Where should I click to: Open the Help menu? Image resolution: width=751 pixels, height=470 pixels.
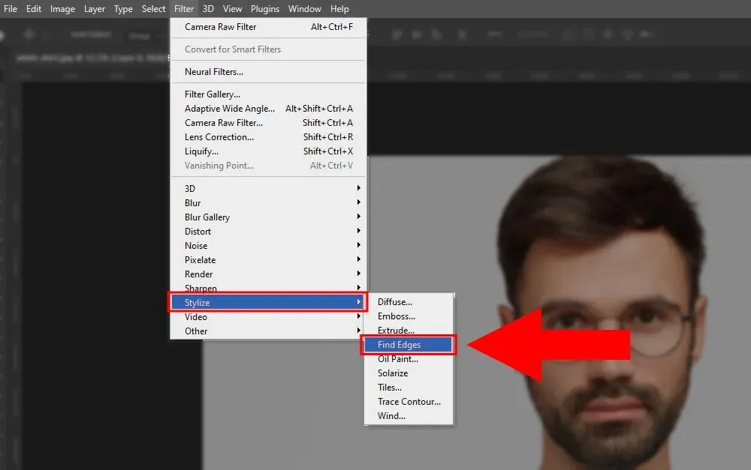click(x=339, y=8)
